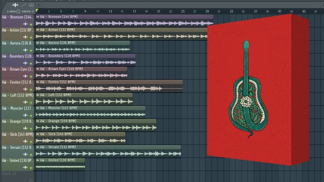
Task: Select the 'AW - Terrain (132 BPM)' clip title
Action: click(57, 147)
